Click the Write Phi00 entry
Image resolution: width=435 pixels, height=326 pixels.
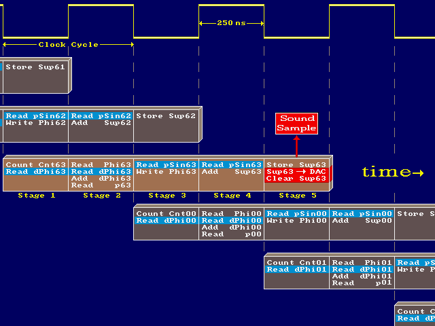296,221
